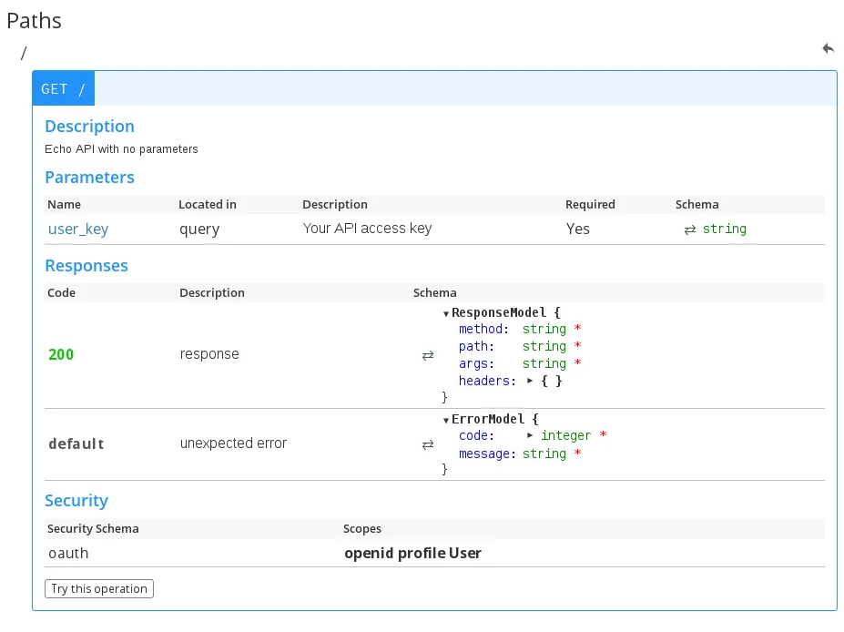The width and height of the screenshot is (844, 632).
Task: Click 'Your API access key' description
Action: (367, 229)
